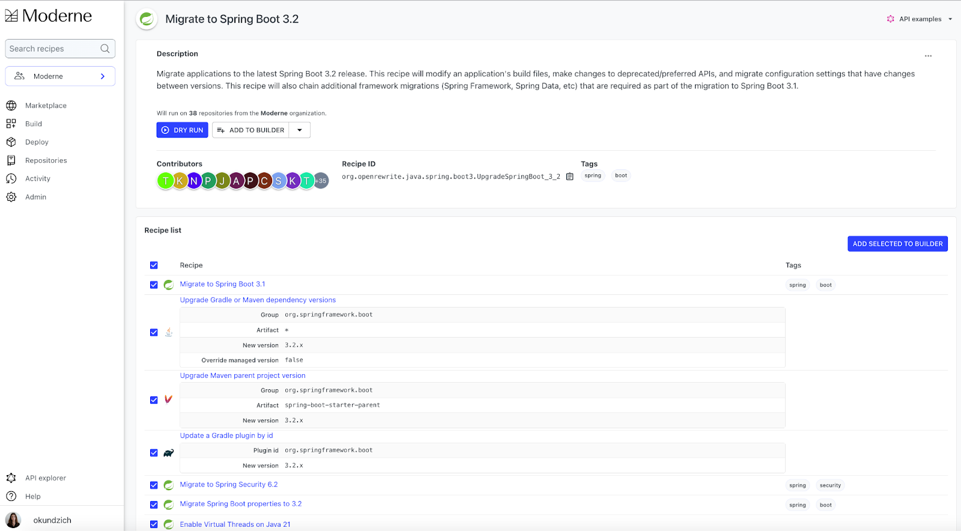The width and height of the screenshot is (961, 531).
Task: Click Java icon for Upgrade Gradle or Maven dependency
Action: tap(169, 332)
